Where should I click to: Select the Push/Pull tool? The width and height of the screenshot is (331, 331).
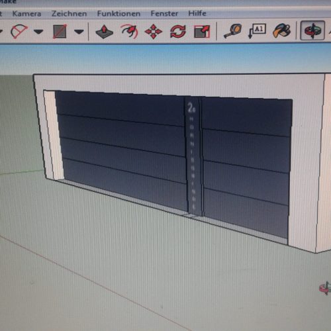(105, 32)
